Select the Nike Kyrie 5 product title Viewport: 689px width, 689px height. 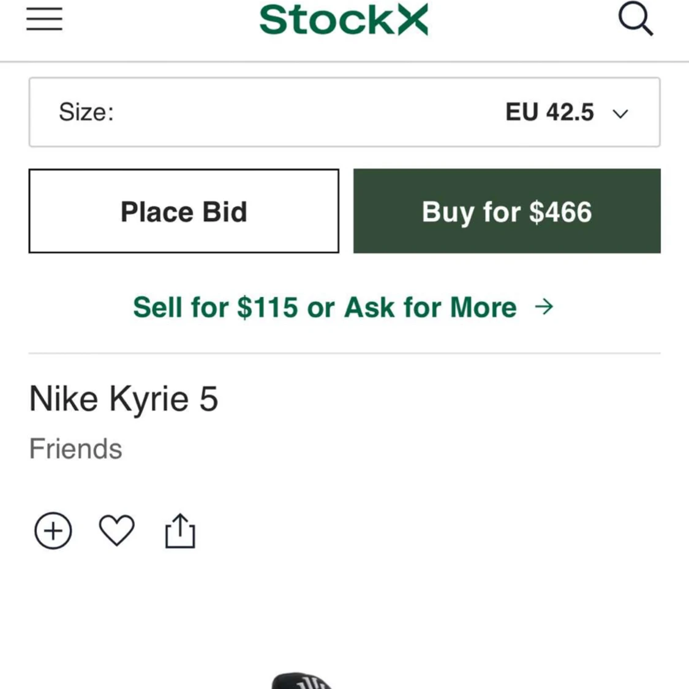pos(124,399)
